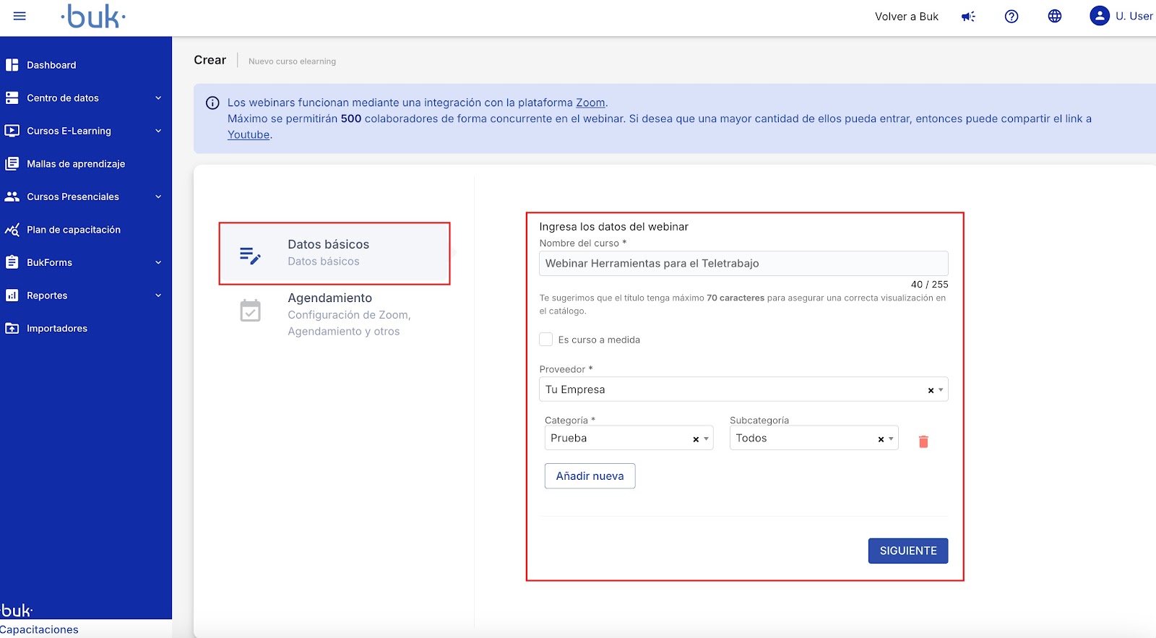Click the Nombre del curso input field
The image size is (1156, 638).
point(743,264)
